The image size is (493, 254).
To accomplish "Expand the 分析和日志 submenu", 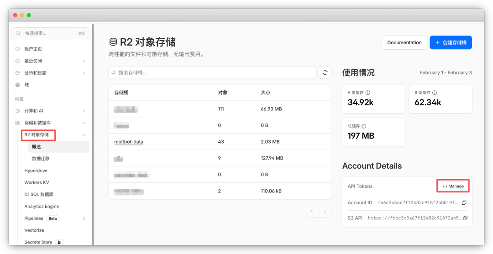I will coord(84,73).
